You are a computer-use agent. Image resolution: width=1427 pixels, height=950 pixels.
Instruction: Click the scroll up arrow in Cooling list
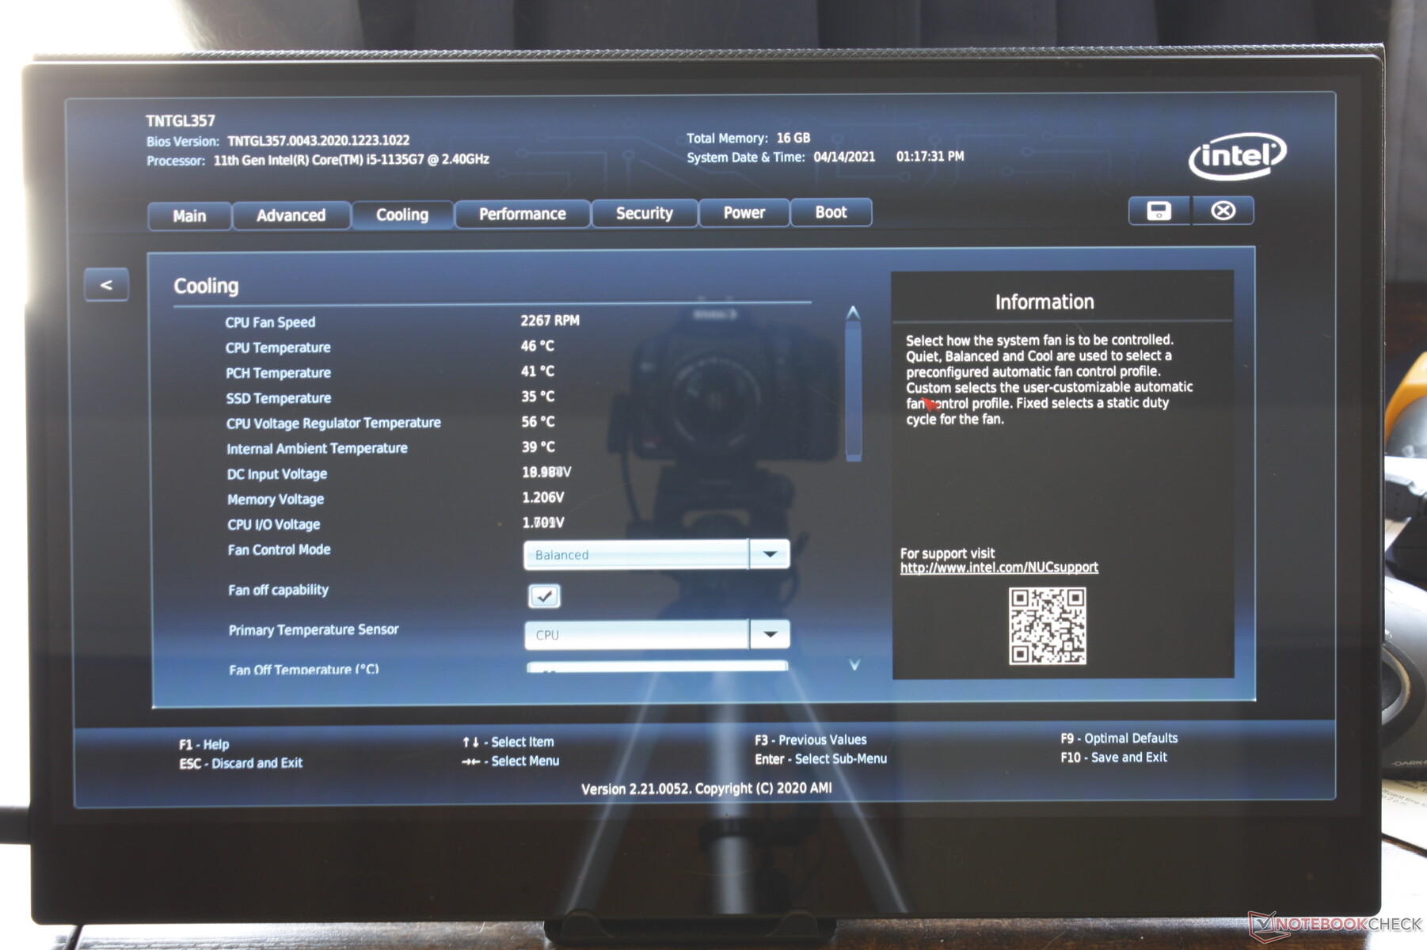pyautogui.click(x=853, y=313)
